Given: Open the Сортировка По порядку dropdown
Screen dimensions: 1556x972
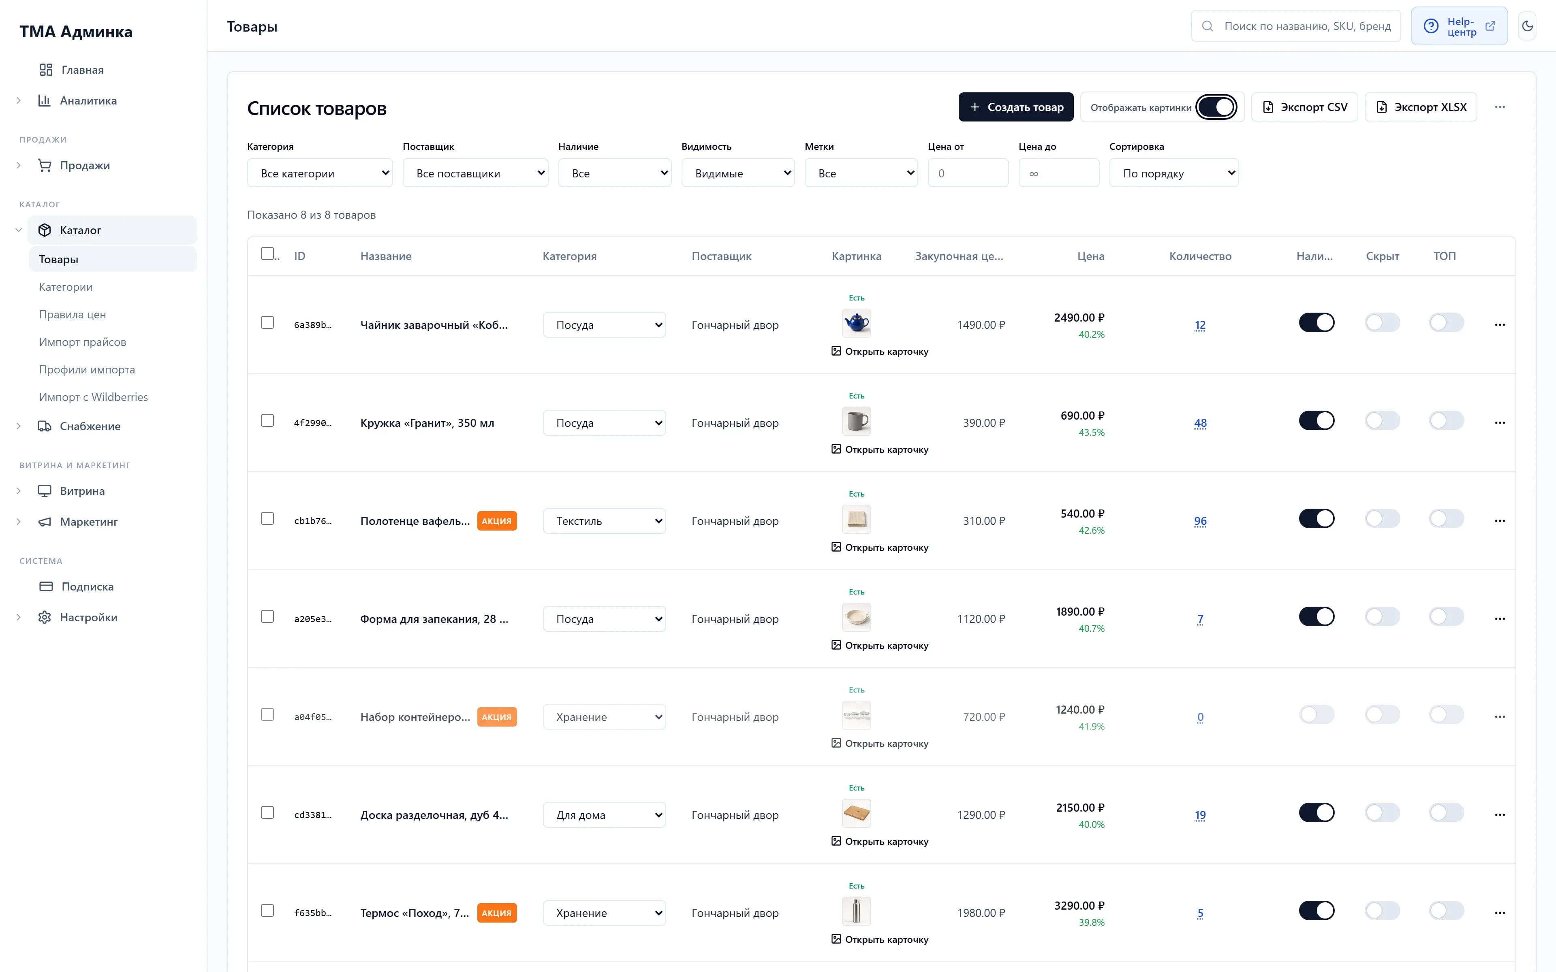Looking at the screenshot, I should pyautogui.click(x=1173, y=173).
